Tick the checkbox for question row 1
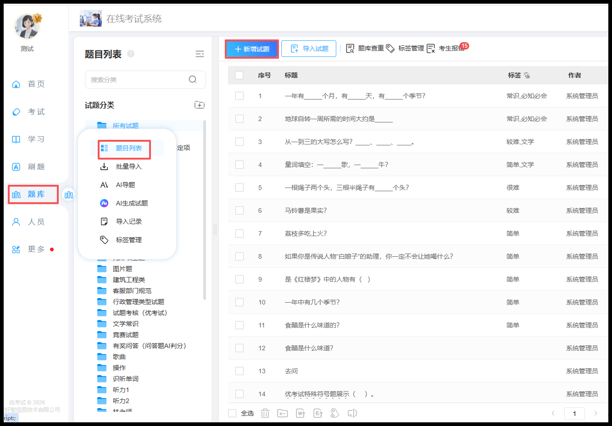 (239, 96)
